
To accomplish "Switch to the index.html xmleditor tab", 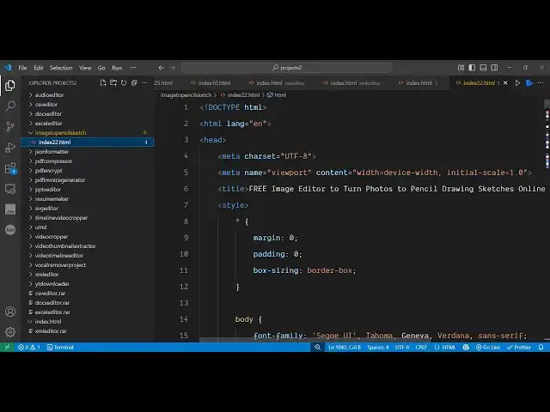I will tap(351, 83).
